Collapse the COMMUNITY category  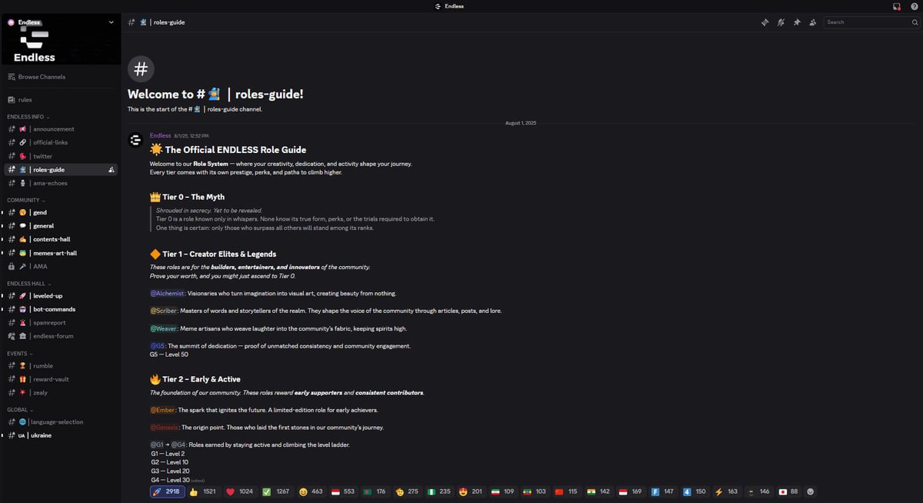tap(26, 200)
